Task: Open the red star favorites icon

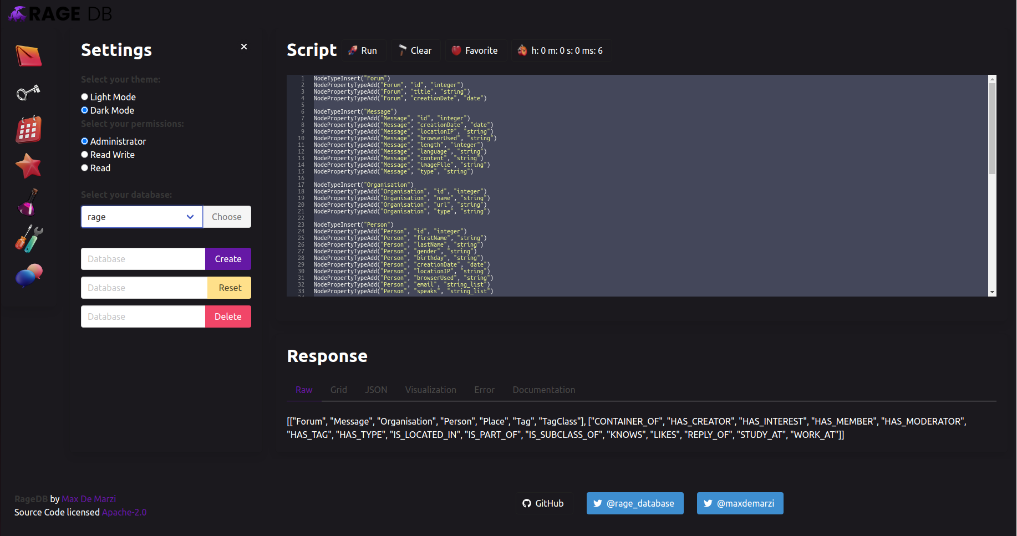Action: pyautogui.click(x=28, y=166)
